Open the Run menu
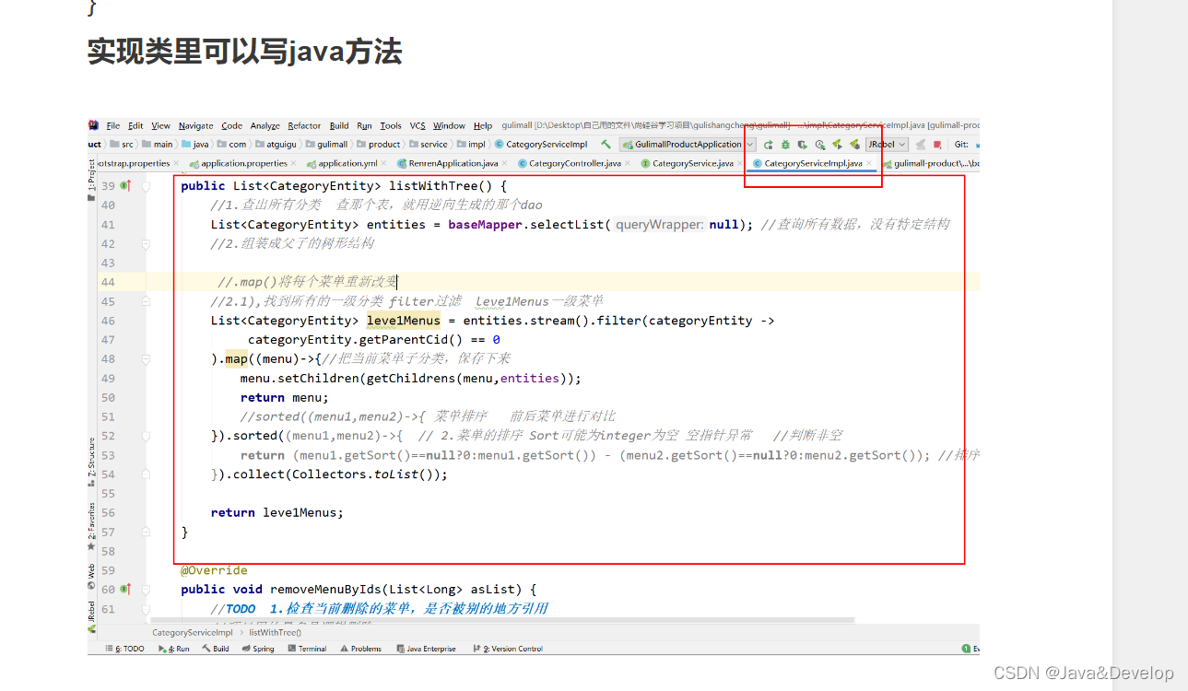 tap(365, 125)
